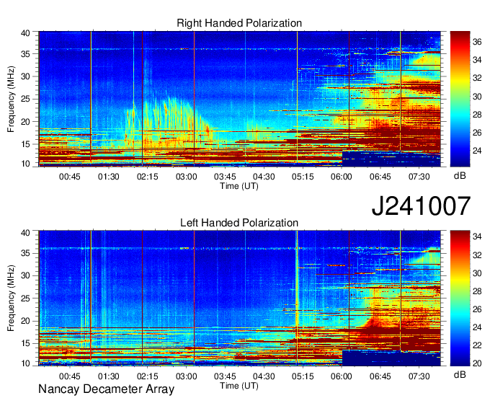Click 'Frequency (MHz)' label of Right Handed plot
The image size is (490, 398).
[x=11, y=99]
